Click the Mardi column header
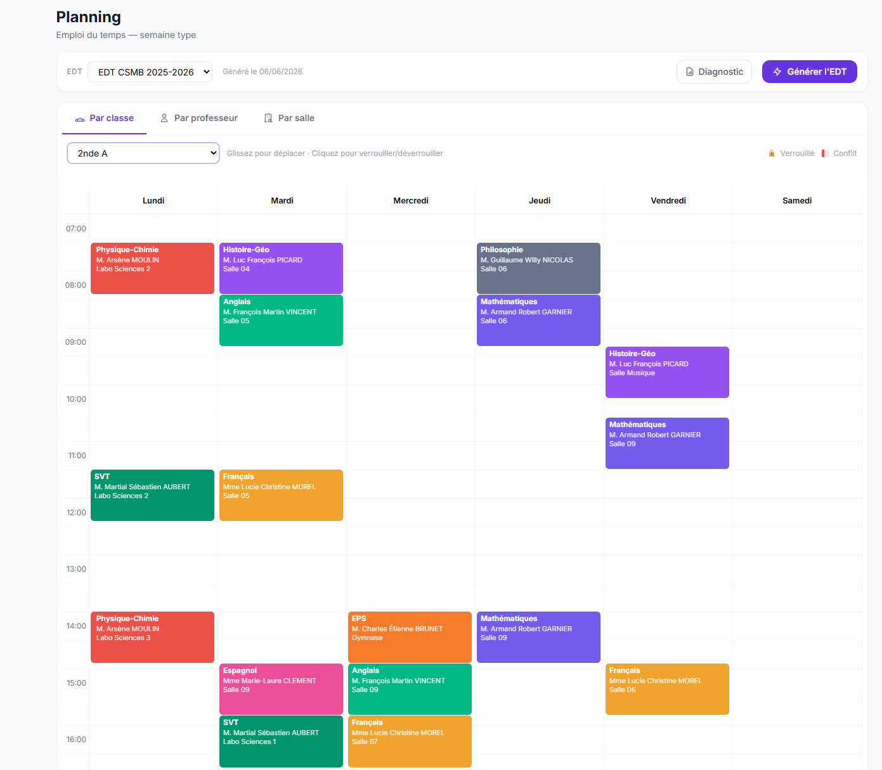This screenshot has width=882, height=770. tap(282, 200)
